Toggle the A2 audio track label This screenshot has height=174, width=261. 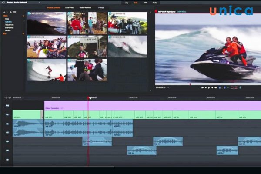[x=7, y=133]
